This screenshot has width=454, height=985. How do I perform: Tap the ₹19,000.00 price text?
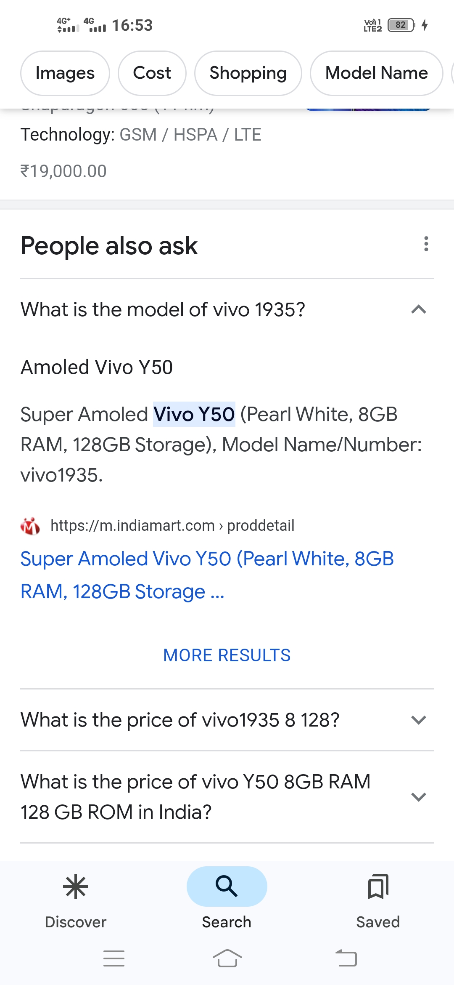tap(63, 171)
